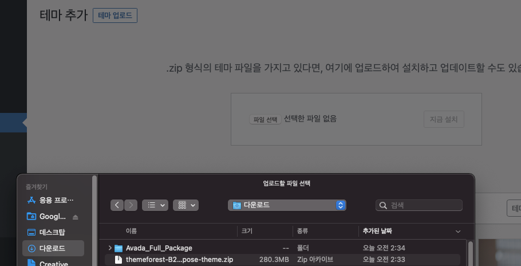Screen dimensions: 521x266
Task: Select 데스크탑 in the sidebar
Action: pyautogui.click(x=53, y=232)
